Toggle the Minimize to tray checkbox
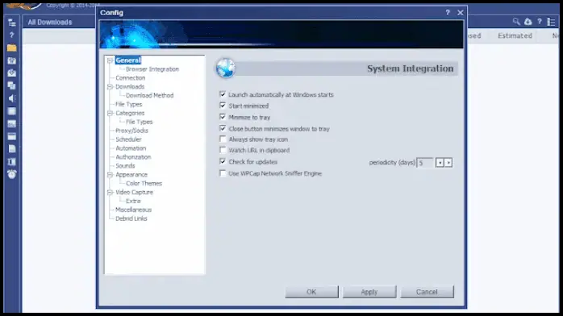This screenshot has width=563, height=316. (x=223, y=117)
